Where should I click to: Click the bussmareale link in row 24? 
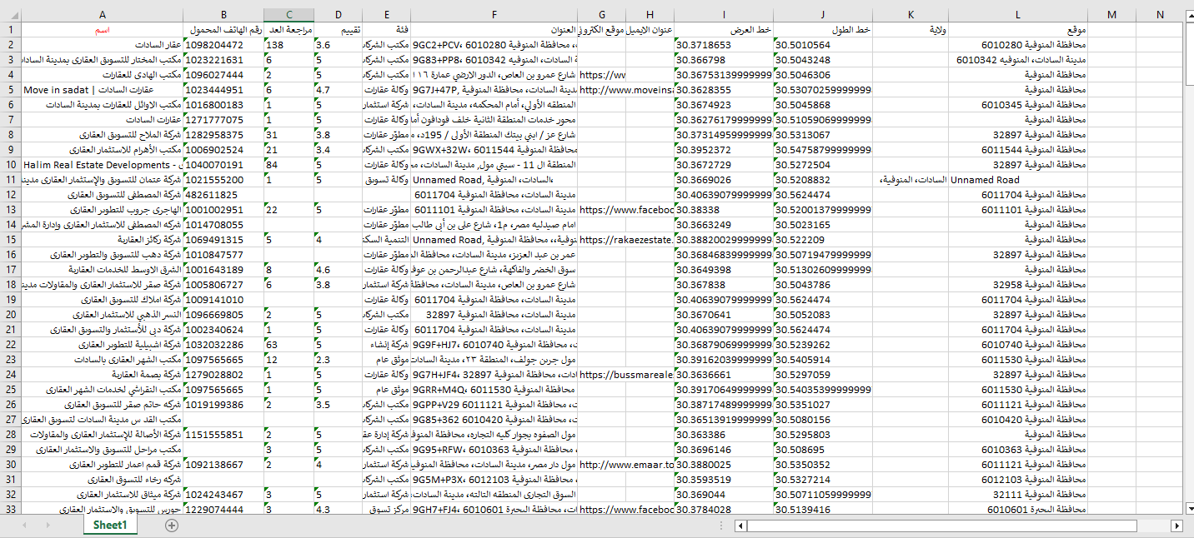point(625,375)
